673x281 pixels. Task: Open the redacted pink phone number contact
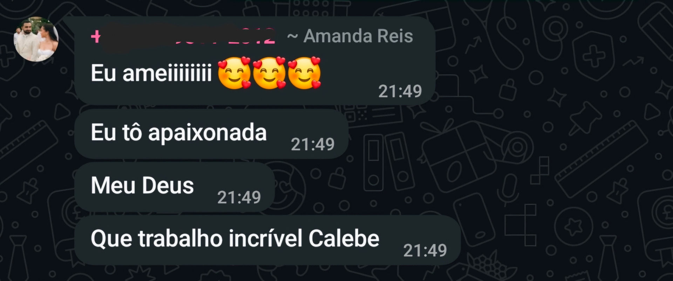coord(183,36)
